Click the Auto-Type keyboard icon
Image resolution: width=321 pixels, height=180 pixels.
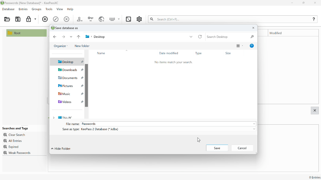(x=112, y=19)
